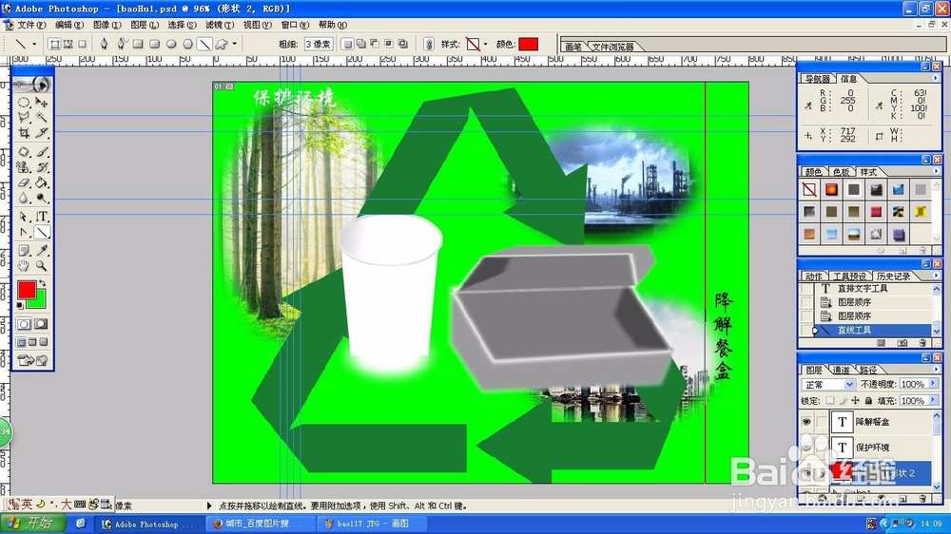Enable Shape Layers mode in options bar
The width and height of the screenshot is (951, 534).
(54, 44)
